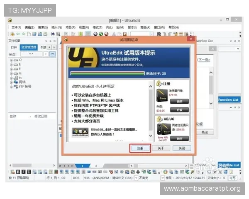Click the Function List tab on right
Image resolution: width=249 pixels, height=199 pixels.
pos(229,100)
